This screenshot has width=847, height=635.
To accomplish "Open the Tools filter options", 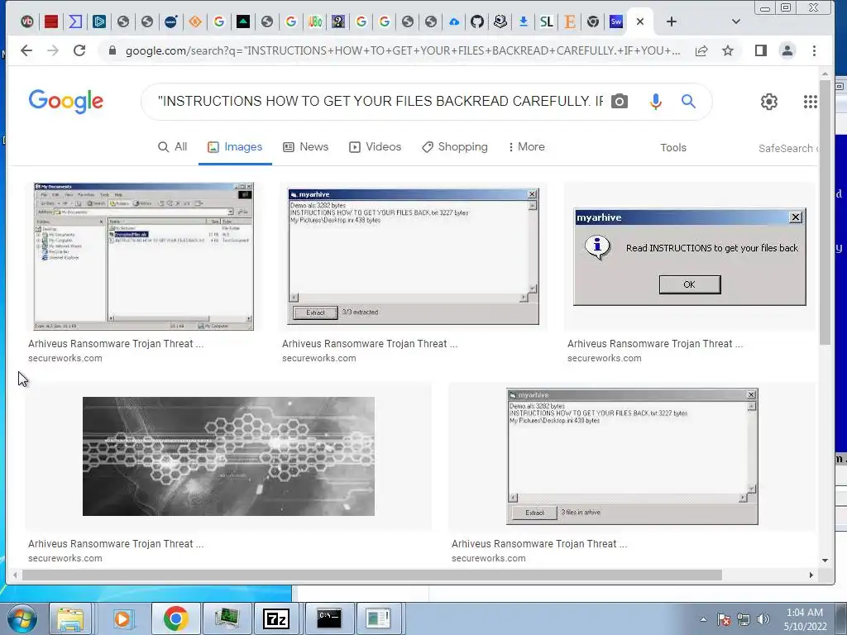I will click(x=673, y=147).
